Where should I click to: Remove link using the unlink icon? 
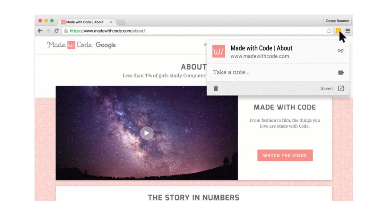click(x=341, y=51)
